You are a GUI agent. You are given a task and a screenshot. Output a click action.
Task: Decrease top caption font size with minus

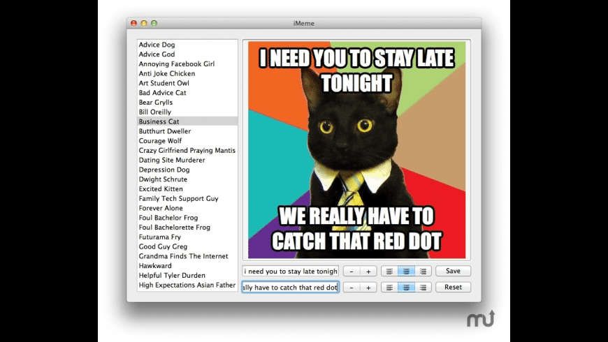click(x=352, y=271)
